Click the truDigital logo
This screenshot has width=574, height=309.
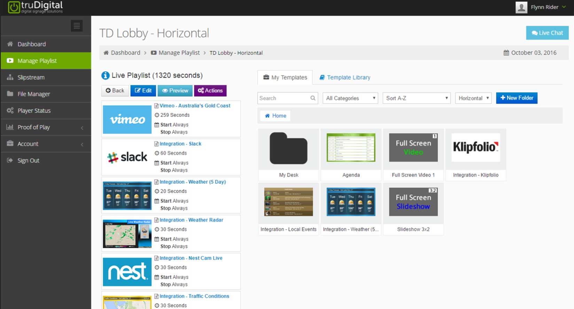[x=35, y=7]
